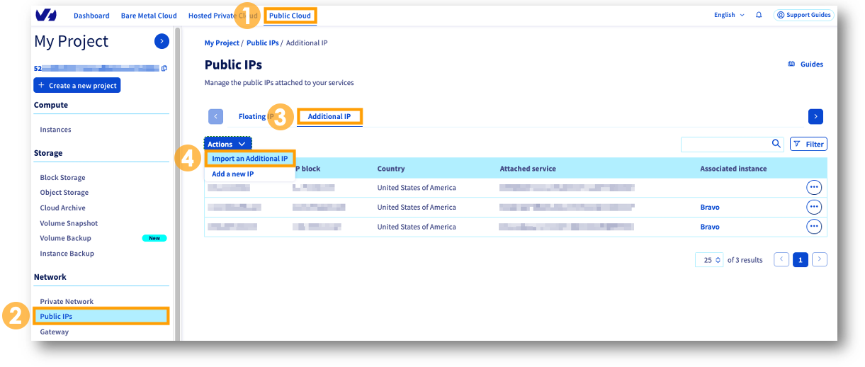Choose Add a new IP
The width and height of the screenshot is (865, 367).
(x=232, y=174)
